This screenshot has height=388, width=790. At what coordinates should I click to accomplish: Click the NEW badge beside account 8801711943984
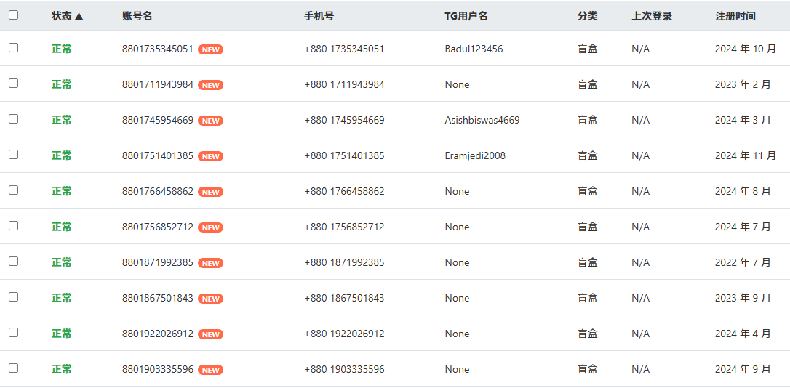(210, 85)
